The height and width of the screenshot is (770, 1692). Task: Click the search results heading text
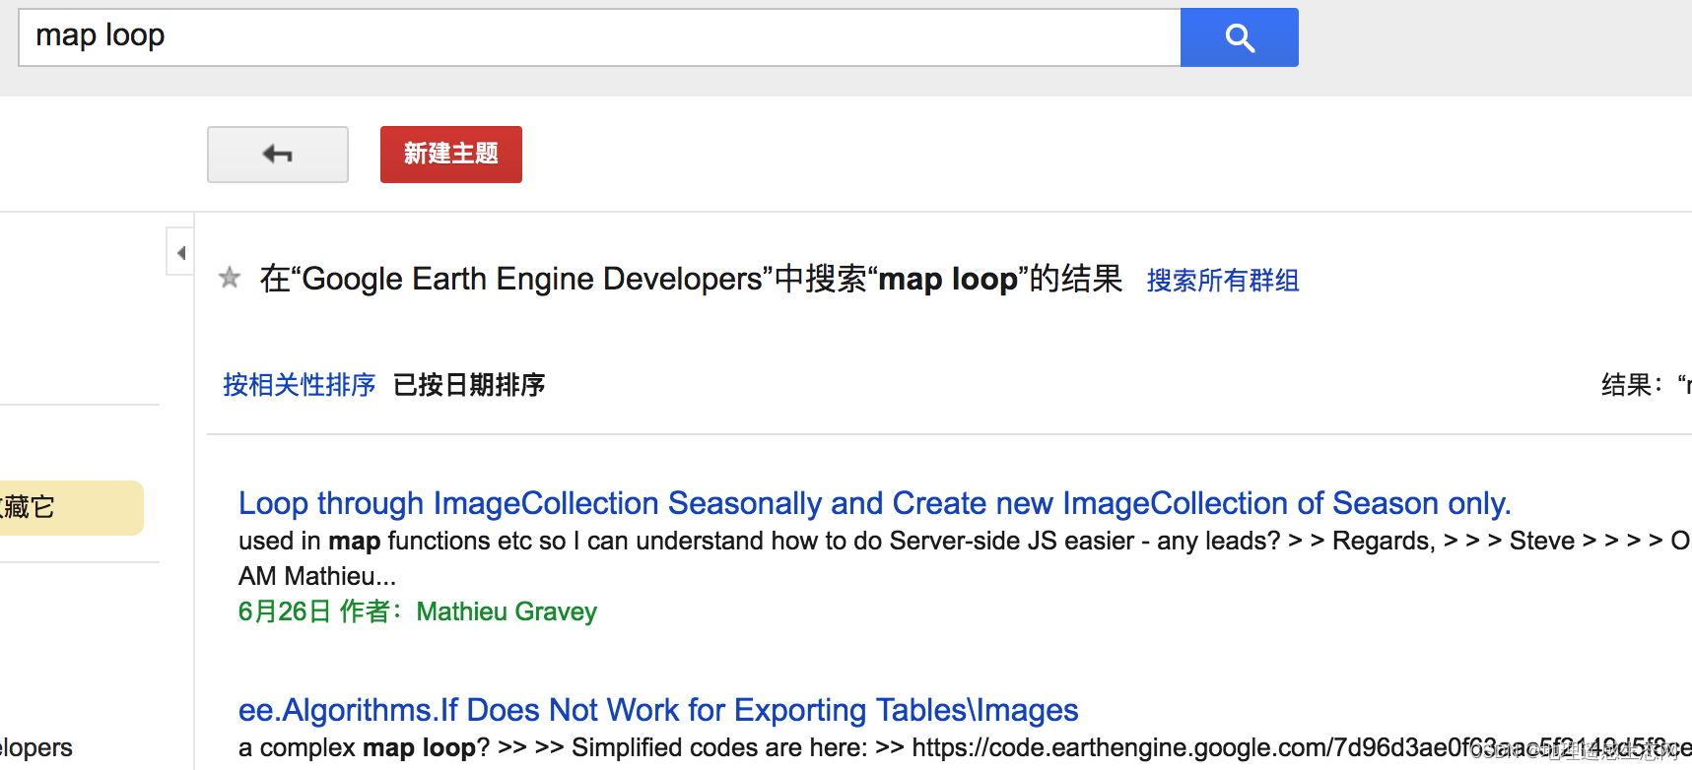click(691, 279)
